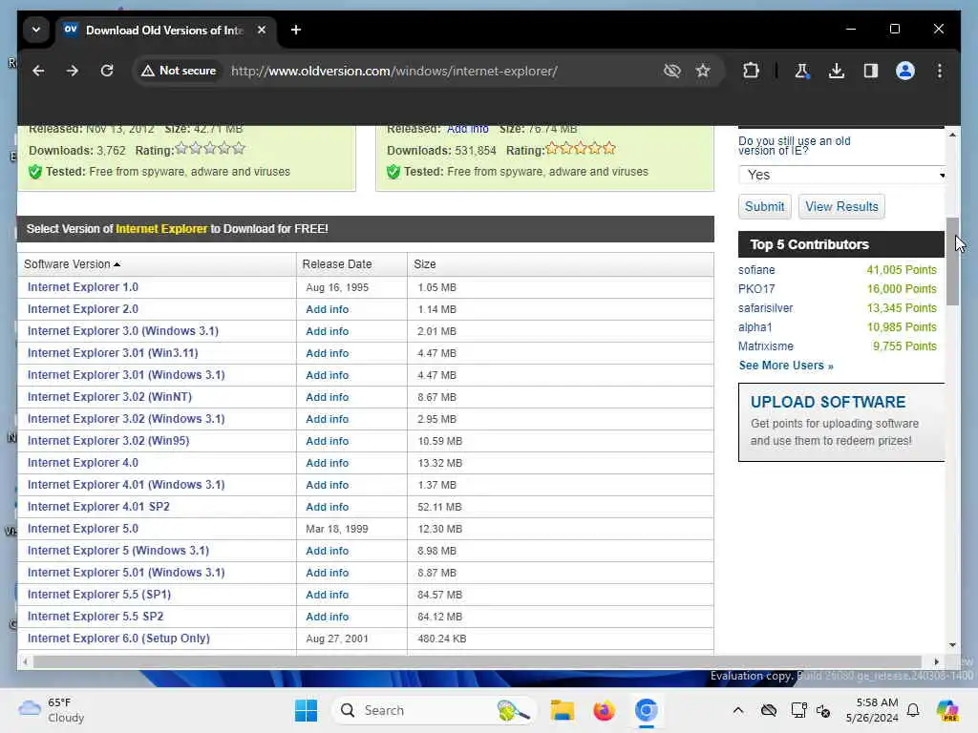Screen dimensions: 978x733
Task: Rate the left download one star
Action: coord(181,148)
